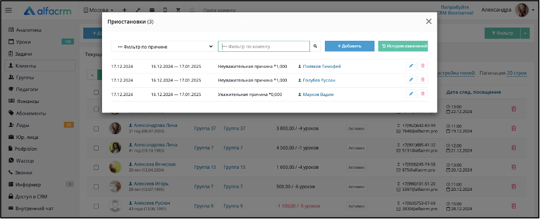Viewport: 540px width, 219px height.
Task: Open the Фильтр по причине dropdown
Action: [x=163, y=46]
